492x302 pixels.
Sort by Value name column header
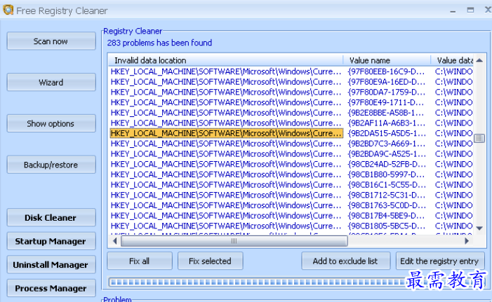(x=386, y=60)
